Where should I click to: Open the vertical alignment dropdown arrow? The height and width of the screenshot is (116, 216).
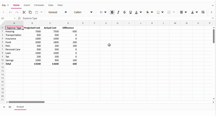tap(197, 12)
